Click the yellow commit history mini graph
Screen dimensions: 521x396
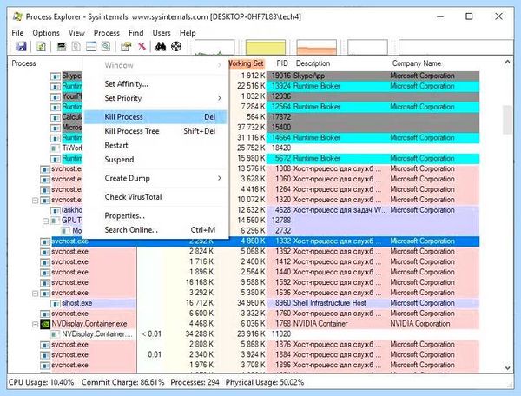(266, 47)
